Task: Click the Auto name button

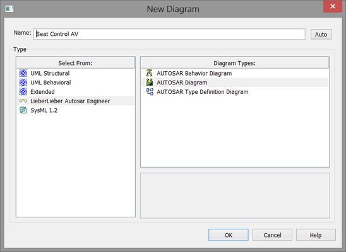Action: coord(321,34)
